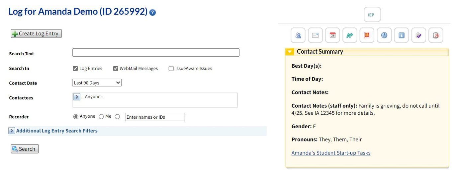Open the orange IA flag icon

pos(367,35)
